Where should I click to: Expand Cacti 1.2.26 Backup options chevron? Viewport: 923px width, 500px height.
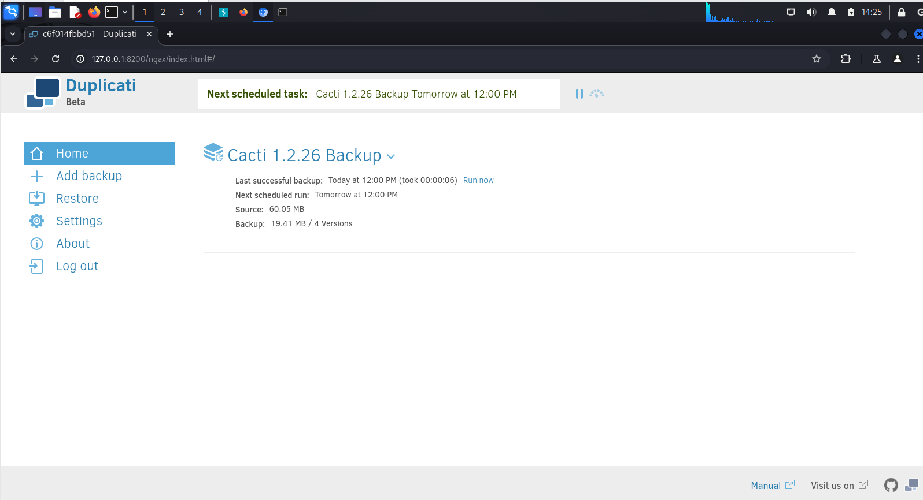(x=391, y=156)
